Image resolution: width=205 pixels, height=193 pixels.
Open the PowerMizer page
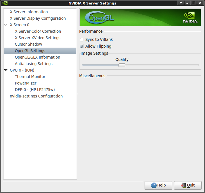pos(26,83)
